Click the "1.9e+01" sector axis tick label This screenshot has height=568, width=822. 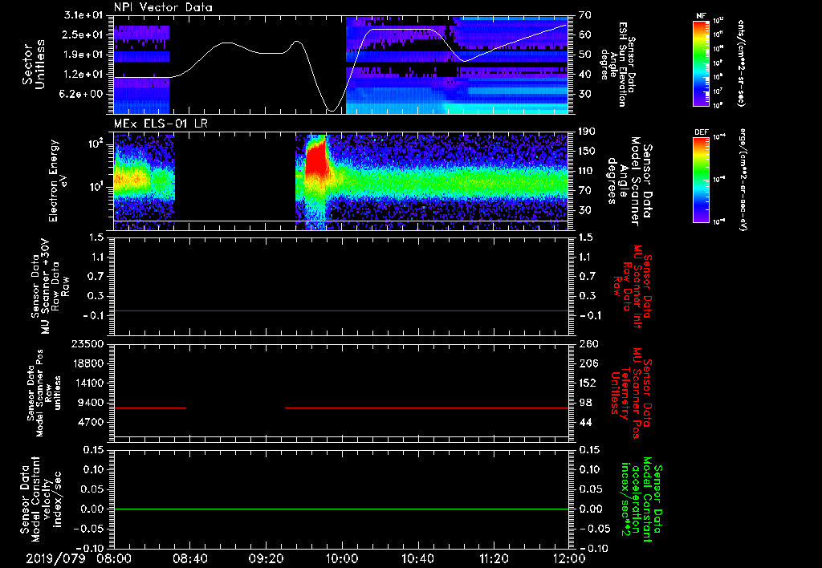(83, 55)
